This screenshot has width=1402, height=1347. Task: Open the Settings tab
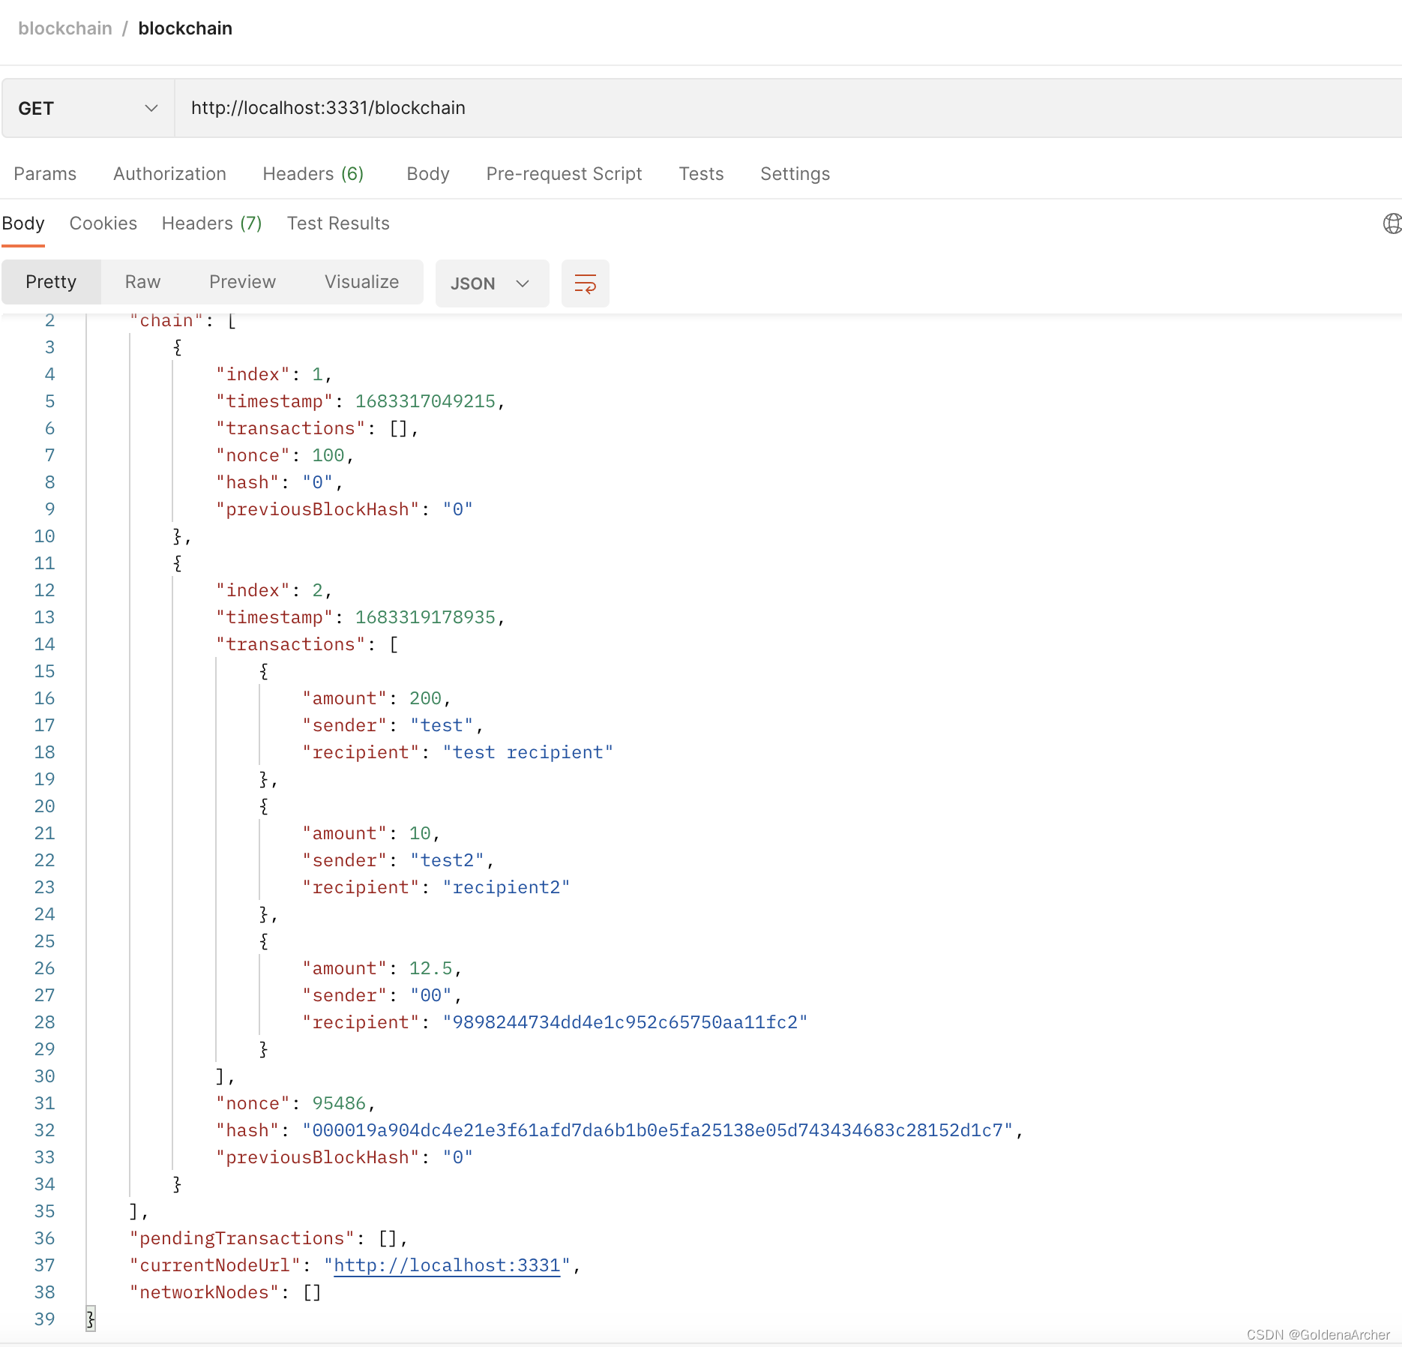click(795, 174)
